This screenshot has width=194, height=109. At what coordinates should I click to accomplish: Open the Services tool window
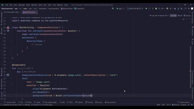pos(99,102)
